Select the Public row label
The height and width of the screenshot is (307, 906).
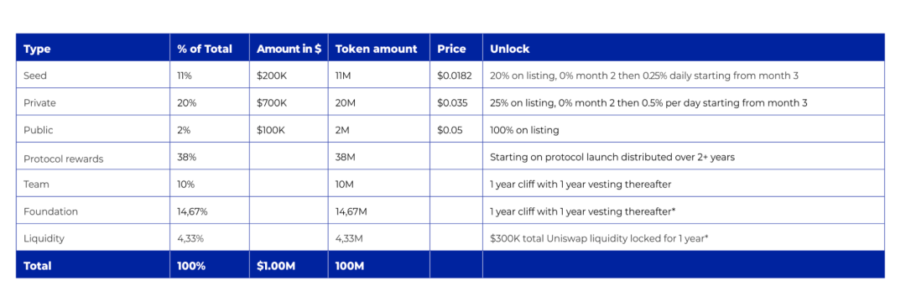point(38,130)
